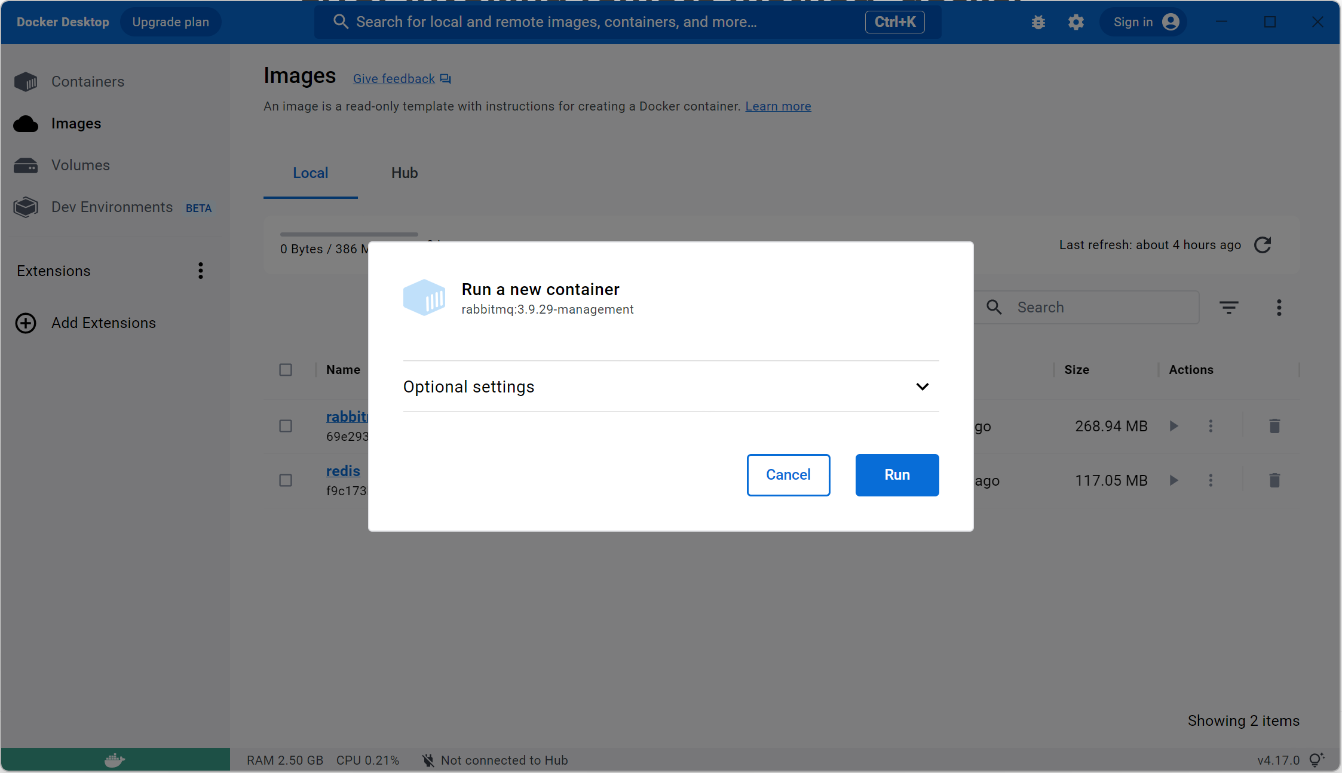This screenshot has height=773, width=1342.
Task: Check the rabbitmq row checkbox
Action: 286,426
